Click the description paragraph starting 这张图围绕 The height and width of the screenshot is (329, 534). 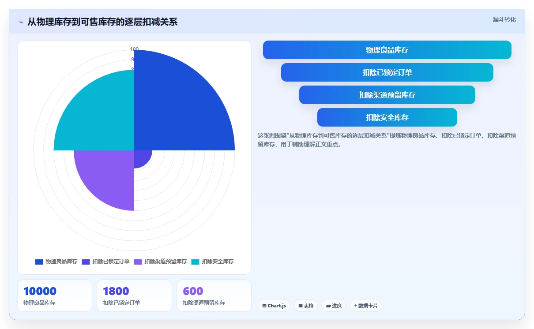[x=387, y=140]
